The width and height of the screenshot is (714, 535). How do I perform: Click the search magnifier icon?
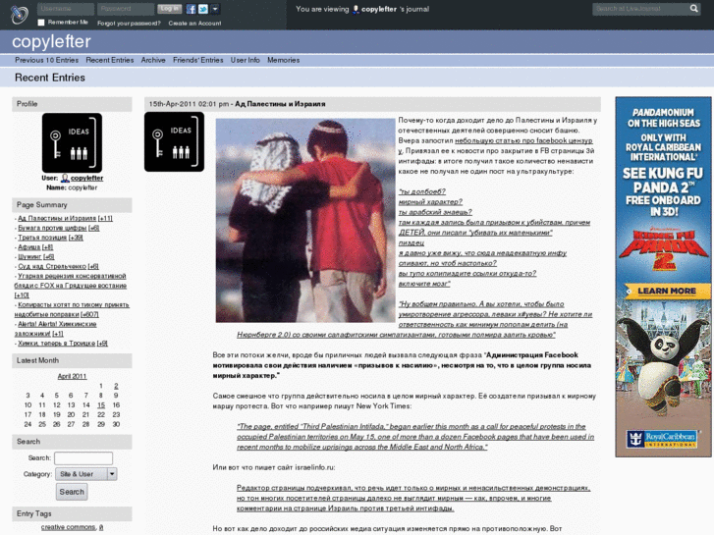tap(693, 8)
